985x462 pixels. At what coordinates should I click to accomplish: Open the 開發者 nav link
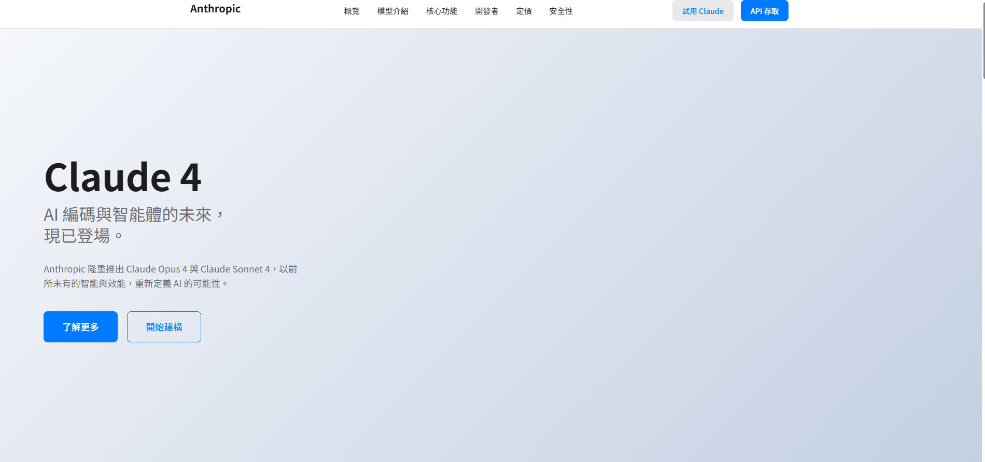tap(487, 11)
